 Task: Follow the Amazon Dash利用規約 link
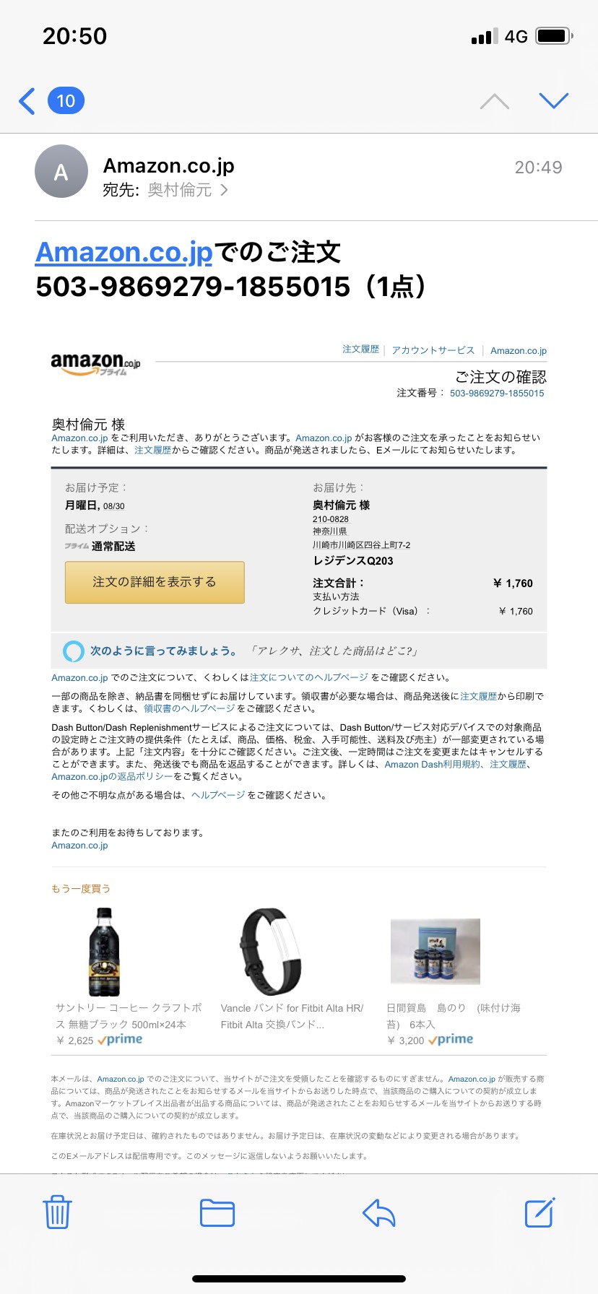(433, 764)
